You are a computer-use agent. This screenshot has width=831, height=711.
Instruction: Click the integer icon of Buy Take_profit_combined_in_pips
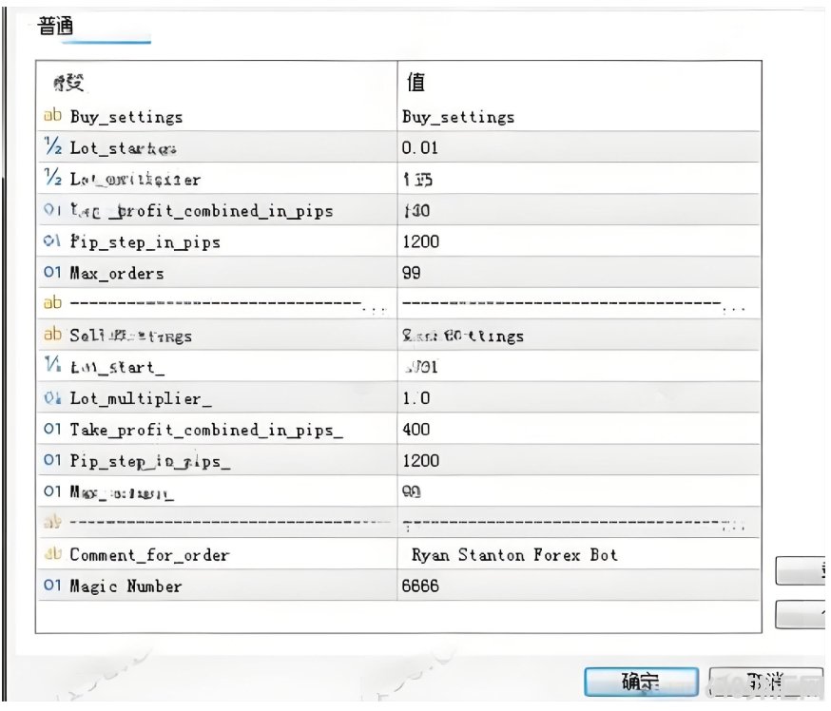[52, 209]
